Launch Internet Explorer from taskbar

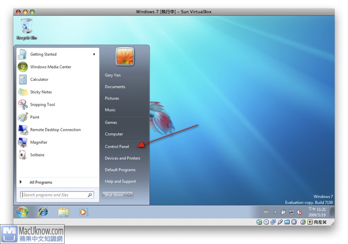(x=43, y=212)
